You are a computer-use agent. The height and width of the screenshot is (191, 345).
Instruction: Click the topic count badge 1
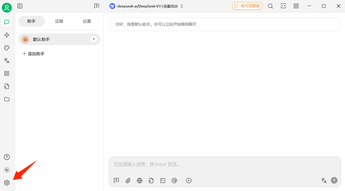[x=93, y=39]
